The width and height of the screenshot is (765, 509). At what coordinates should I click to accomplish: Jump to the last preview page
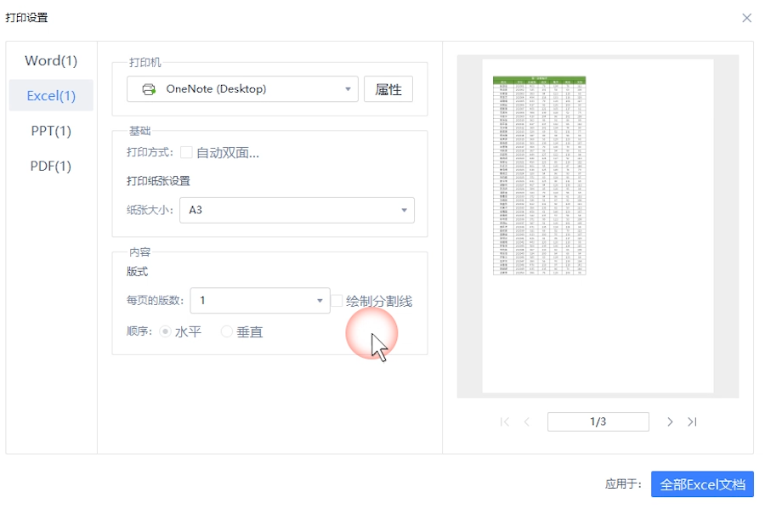tap(692, 421)
